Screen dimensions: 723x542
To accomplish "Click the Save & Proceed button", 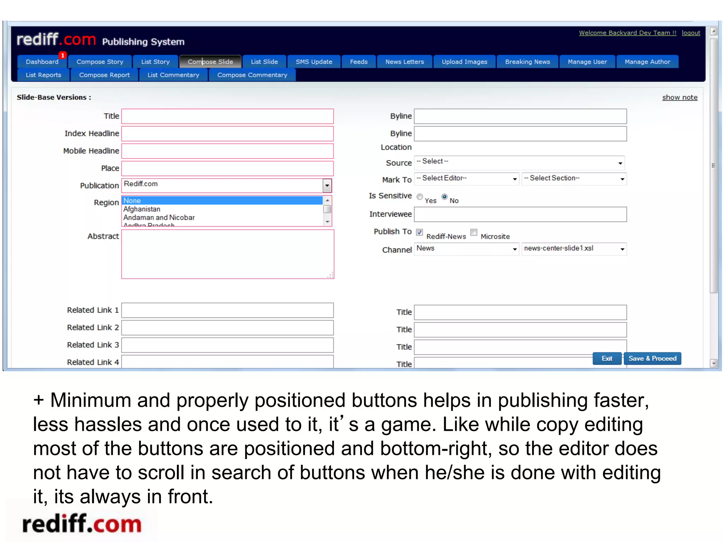I will point(652,359).
